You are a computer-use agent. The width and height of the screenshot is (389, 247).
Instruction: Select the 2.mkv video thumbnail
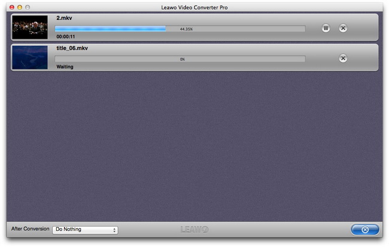30,28
